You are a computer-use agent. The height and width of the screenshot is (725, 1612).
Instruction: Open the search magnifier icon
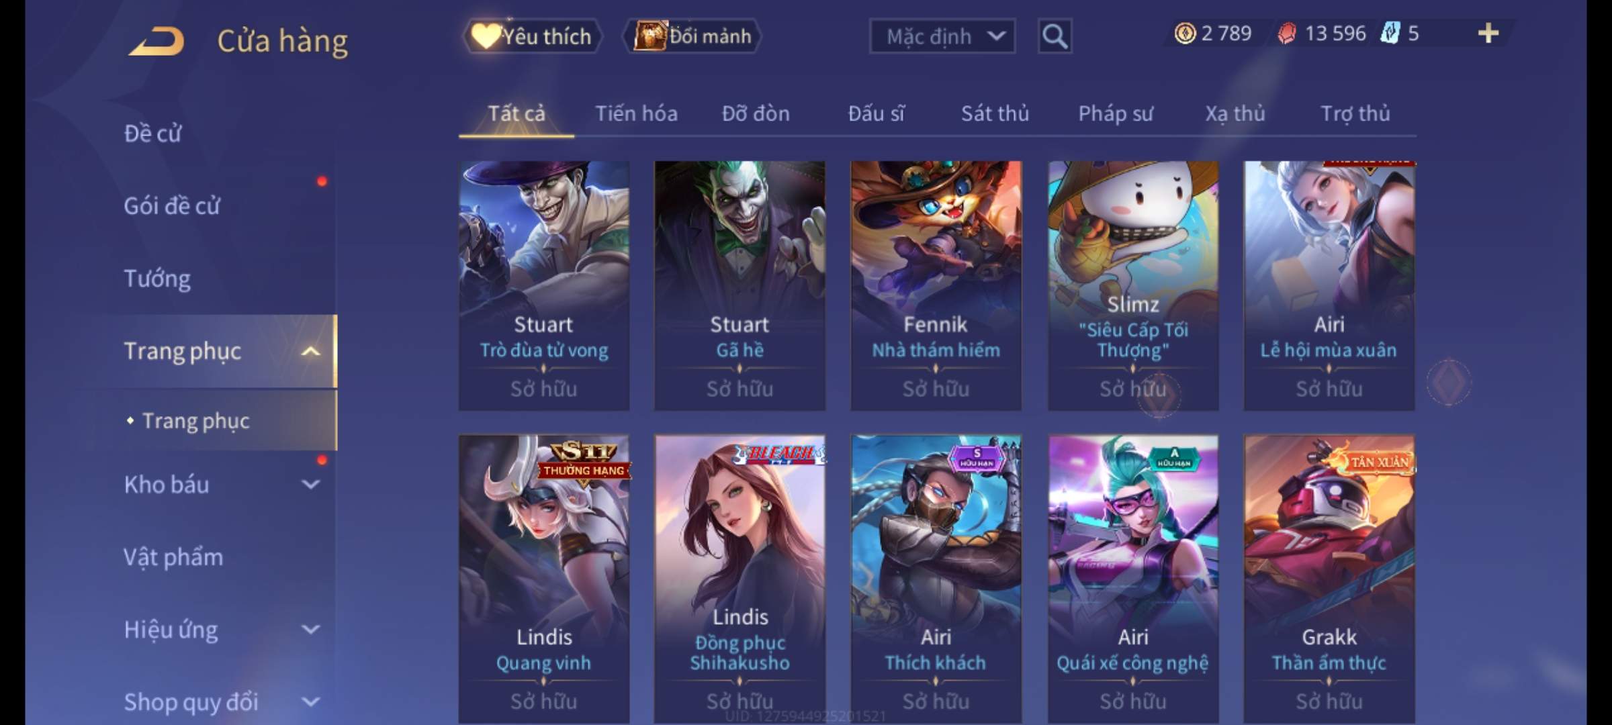(x=1055, y=36)
